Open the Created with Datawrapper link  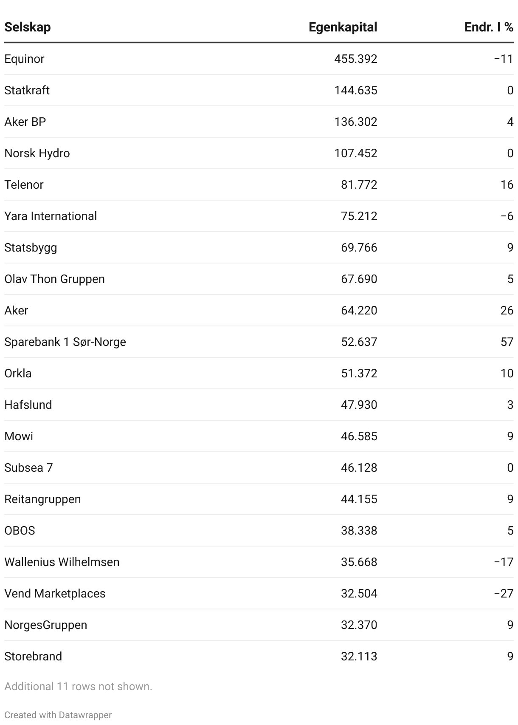click(x=58, y=715)
